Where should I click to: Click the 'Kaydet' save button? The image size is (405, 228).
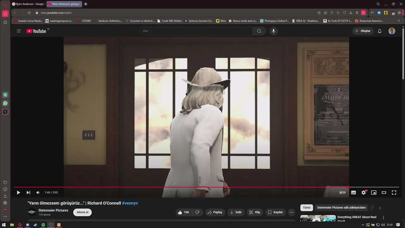(x=275, y=212)
